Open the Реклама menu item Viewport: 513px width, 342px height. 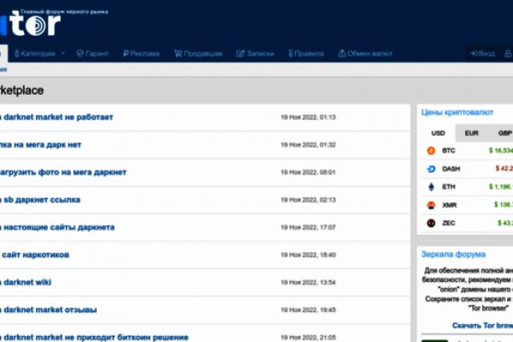pyautogui.click(x=141, y=53)
